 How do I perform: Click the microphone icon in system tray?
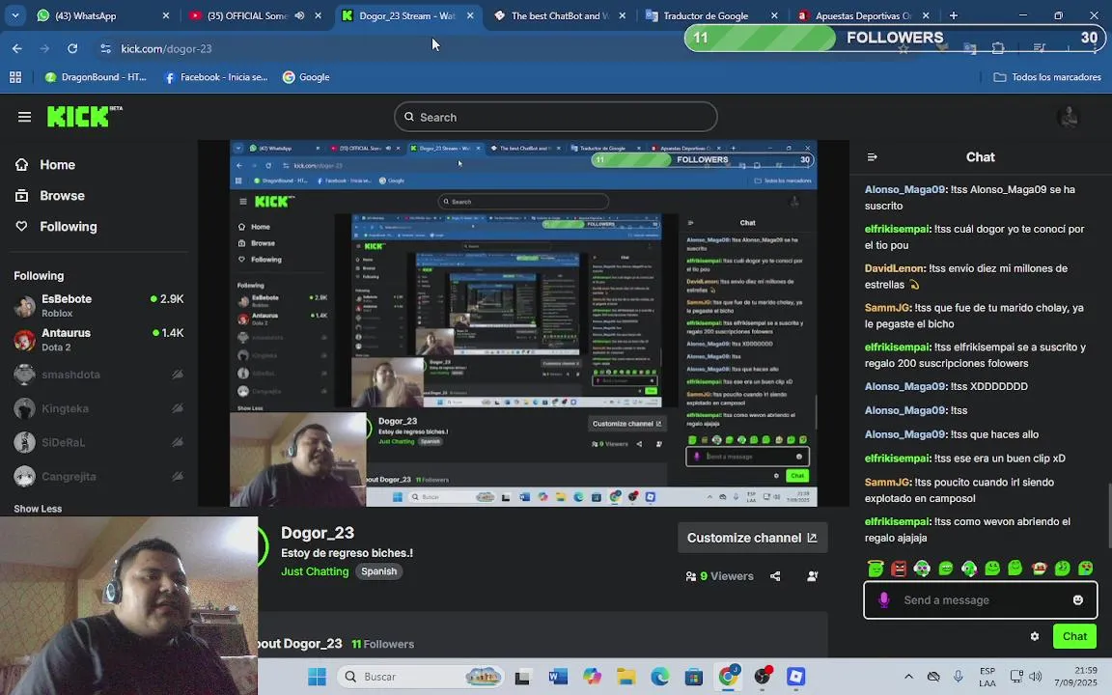pyautogui.click(x=959, y=677)
